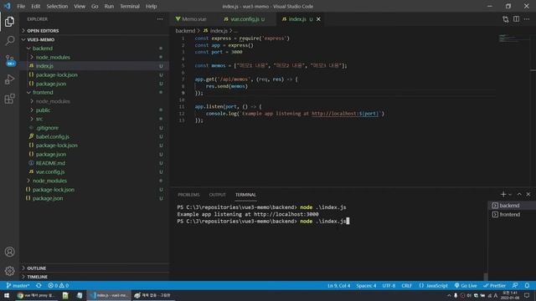Change the CRLF end of line sequence
536x301 pixels.
[x=406, y=286]
